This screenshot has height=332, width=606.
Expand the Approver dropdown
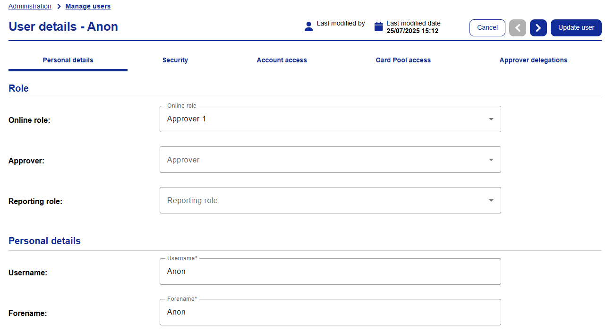pyautogui.click(x=330, y=160)
